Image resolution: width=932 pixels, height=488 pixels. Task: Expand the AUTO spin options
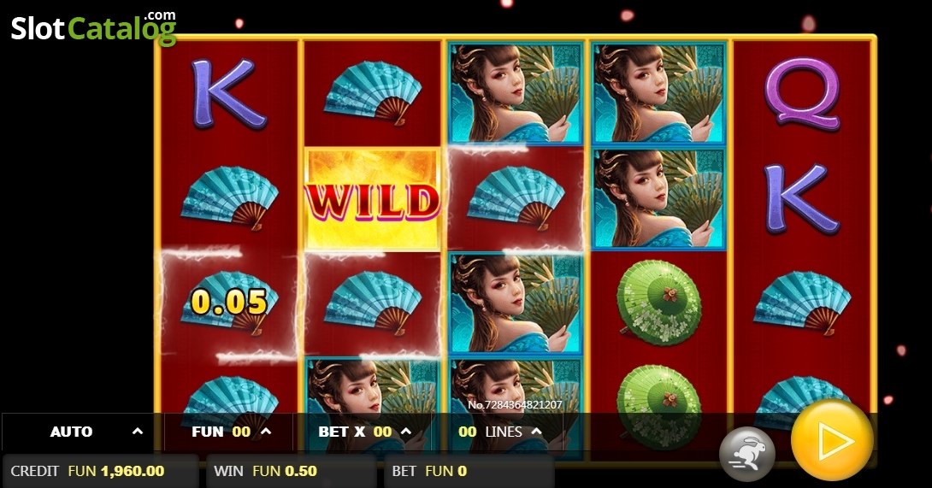(x=82, y=432)
